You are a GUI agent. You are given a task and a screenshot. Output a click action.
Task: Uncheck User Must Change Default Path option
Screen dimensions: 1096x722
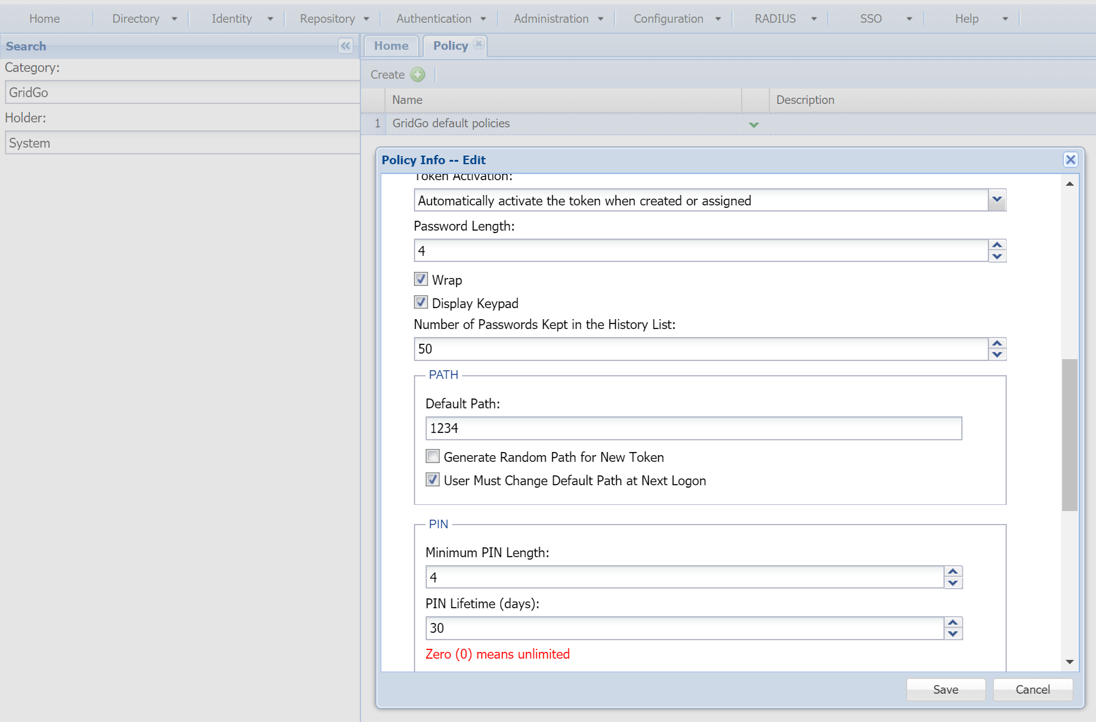tap(432, 480)
